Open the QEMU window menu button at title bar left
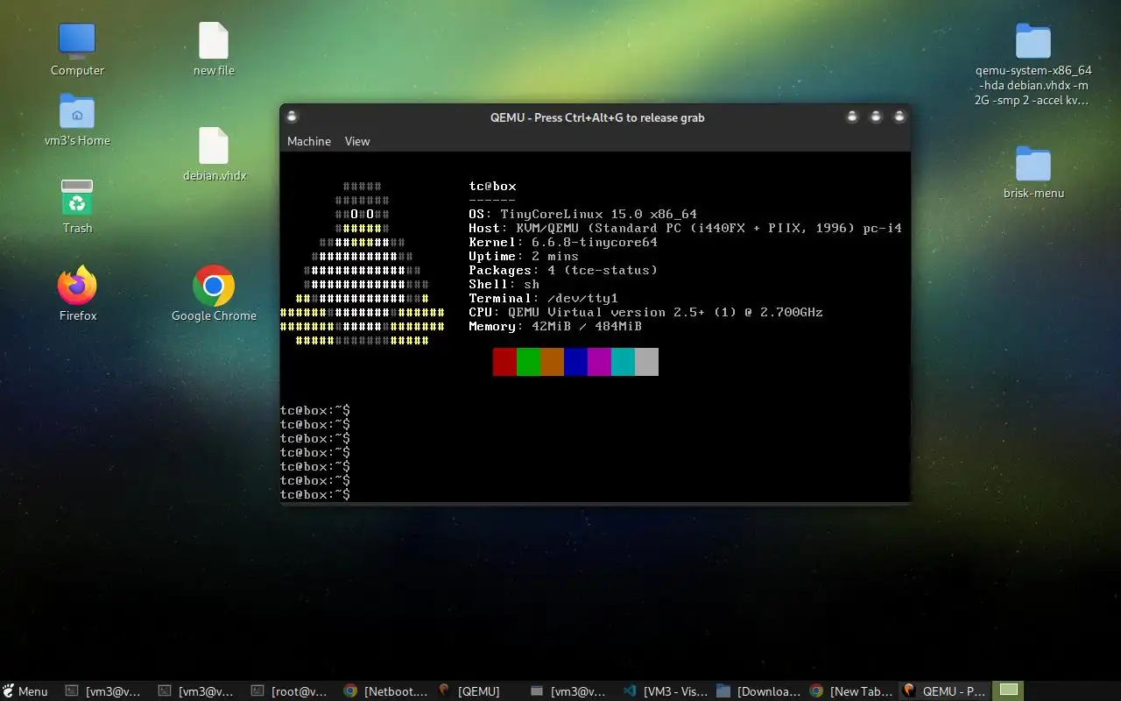This screenshot has width=1121, height=701. tap(293, 117)
